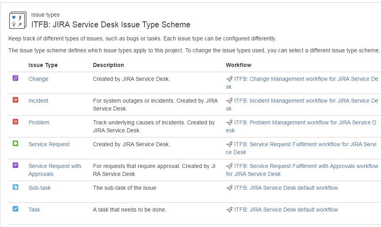Screen dimensions: 381x227
Task: Click Service Request row's 'Created by JIRA Service Desk.' description
Action: [x=131, y=144]
